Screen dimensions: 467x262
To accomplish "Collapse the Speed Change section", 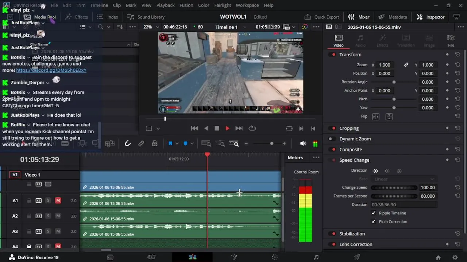I will 354,160.
